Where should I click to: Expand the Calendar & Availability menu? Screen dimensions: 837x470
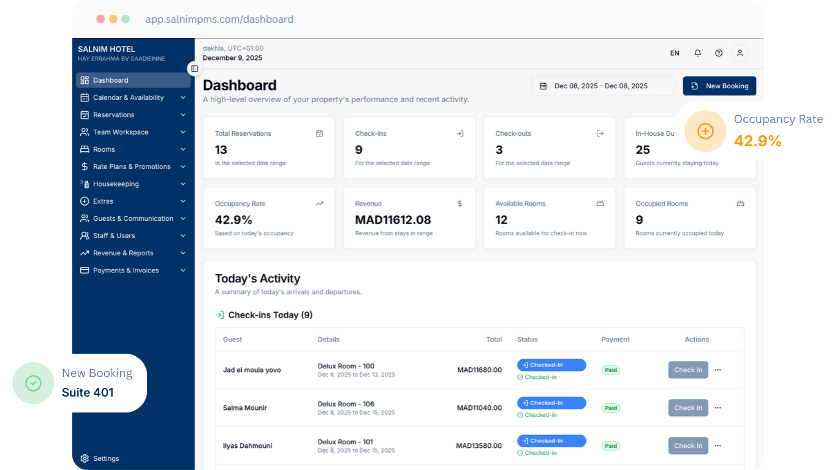tap(183, 98)
